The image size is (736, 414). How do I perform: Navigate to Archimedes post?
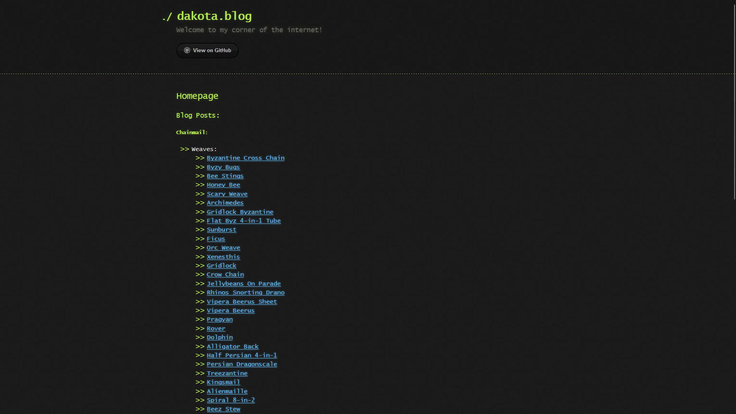pos(224,202)
